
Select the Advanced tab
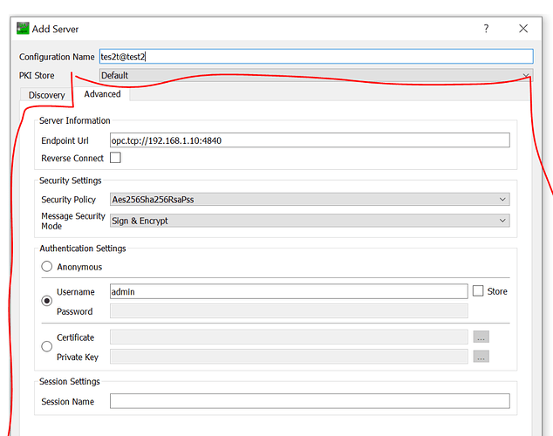(102, 94)
